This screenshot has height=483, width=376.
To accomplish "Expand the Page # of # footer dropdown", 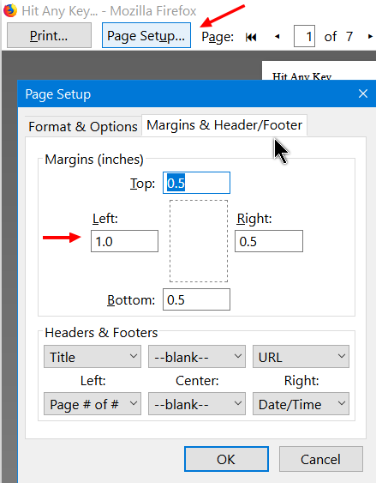I will coord(93,404).
